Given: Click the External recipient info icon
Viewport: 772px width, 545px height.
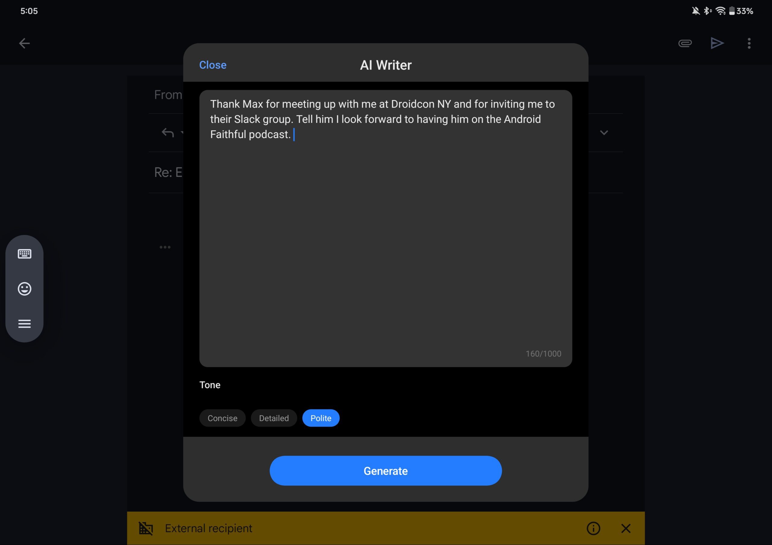Looking at the screenshot, I should pyautogui.click(x=593, y=528).
